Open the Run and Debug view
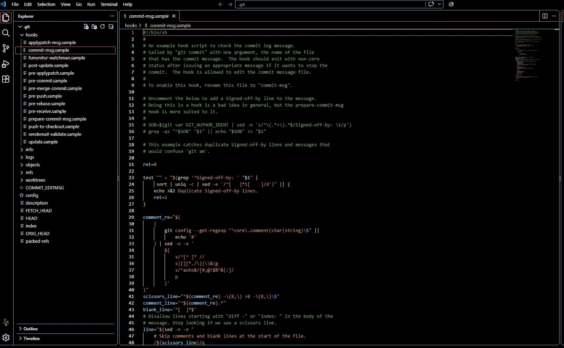The height and width of the screenshot is (348, 564). pos(6,64)
